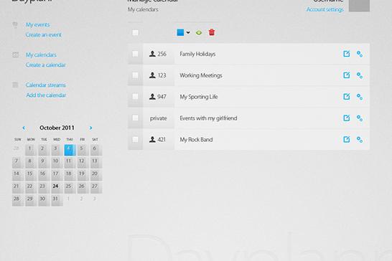Go to next month in mini calendar
Image resolution: width=392 pixels, height=261 pixels.
90,128
